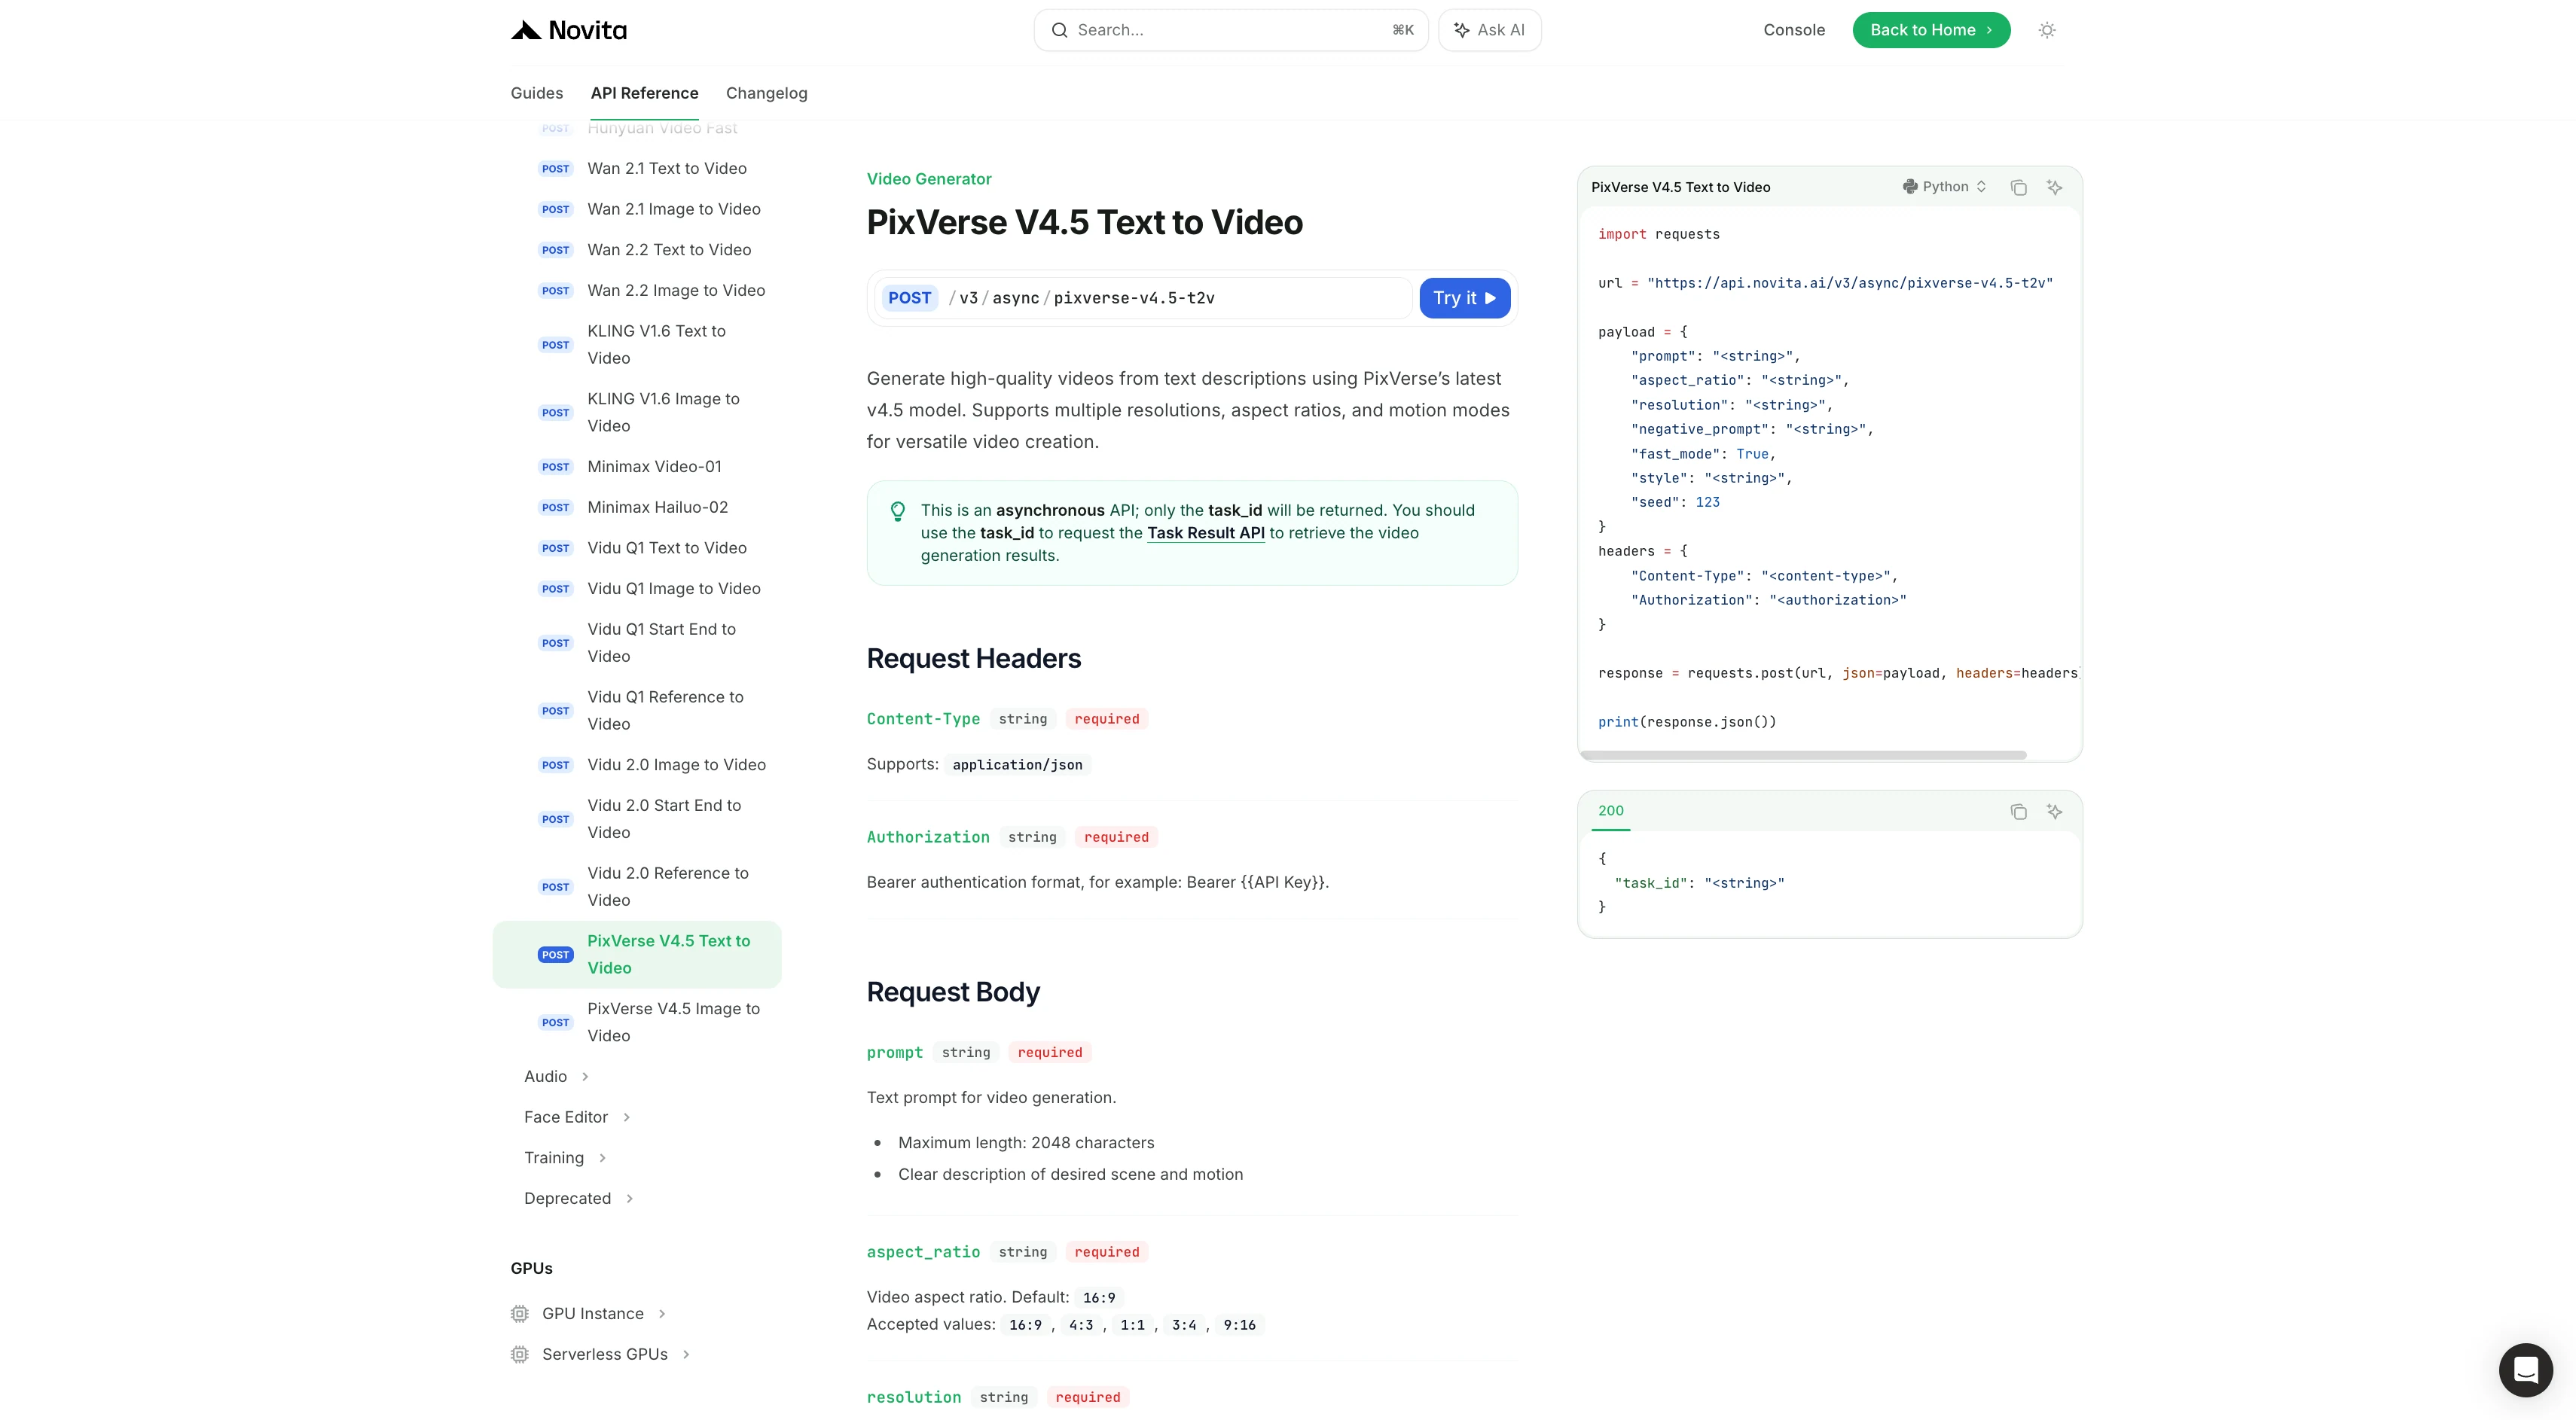Screen dimensions: 2576x1420
Task: Click the Novita logo
Action: [x=568, y=30]
